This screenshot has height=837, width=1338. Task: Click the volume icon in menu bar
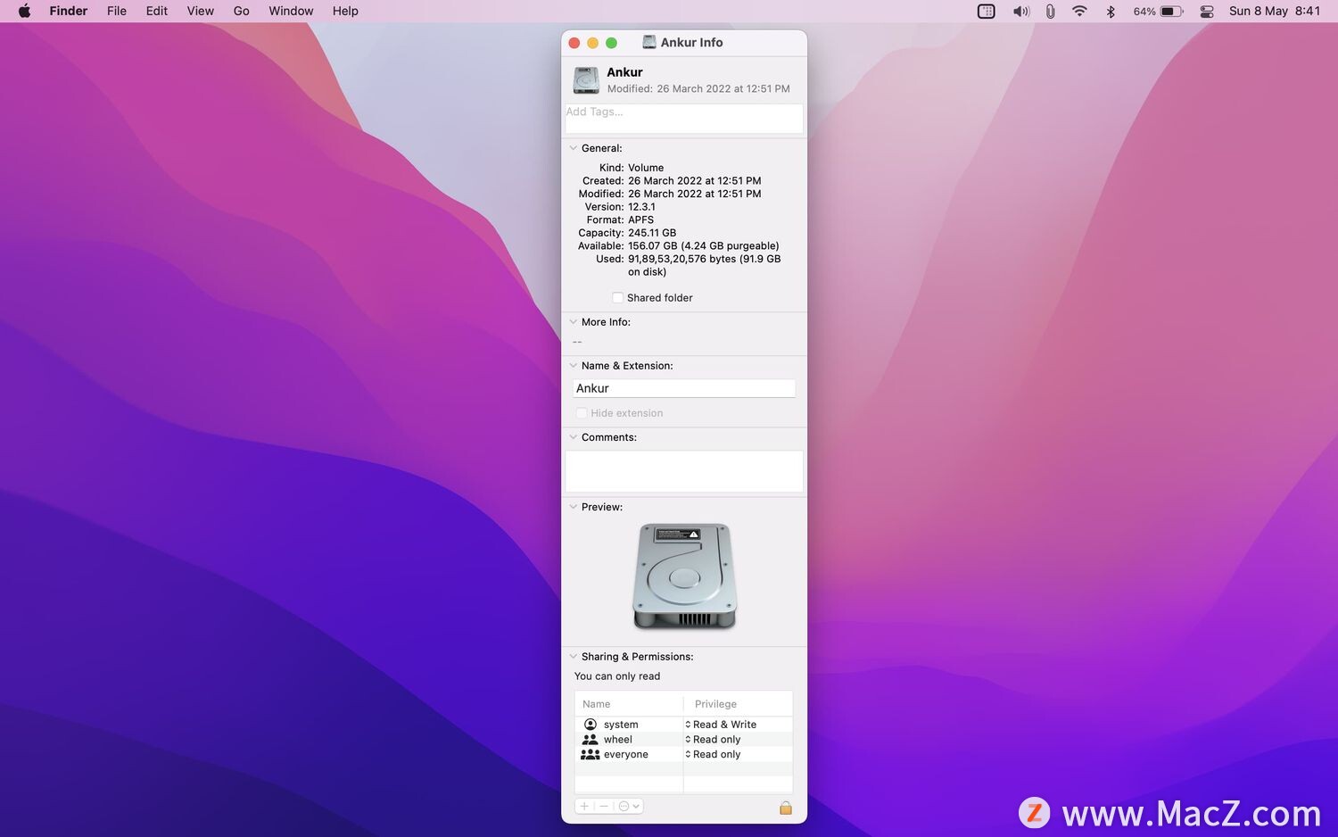1020,11
